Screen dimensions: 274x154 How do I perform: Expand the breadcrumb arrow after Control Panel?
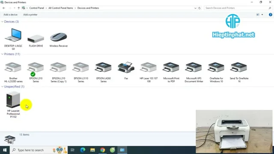coord(46,8)
